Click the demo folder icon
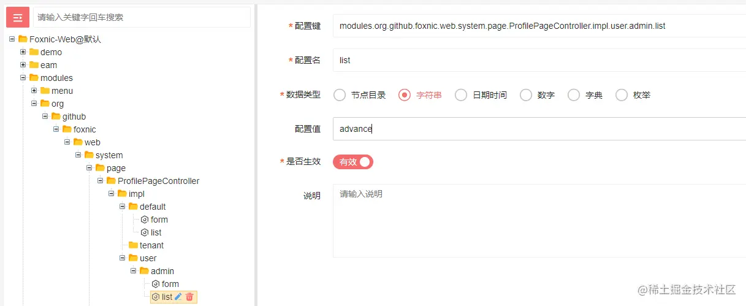746x306 pixels. [34, 52]
